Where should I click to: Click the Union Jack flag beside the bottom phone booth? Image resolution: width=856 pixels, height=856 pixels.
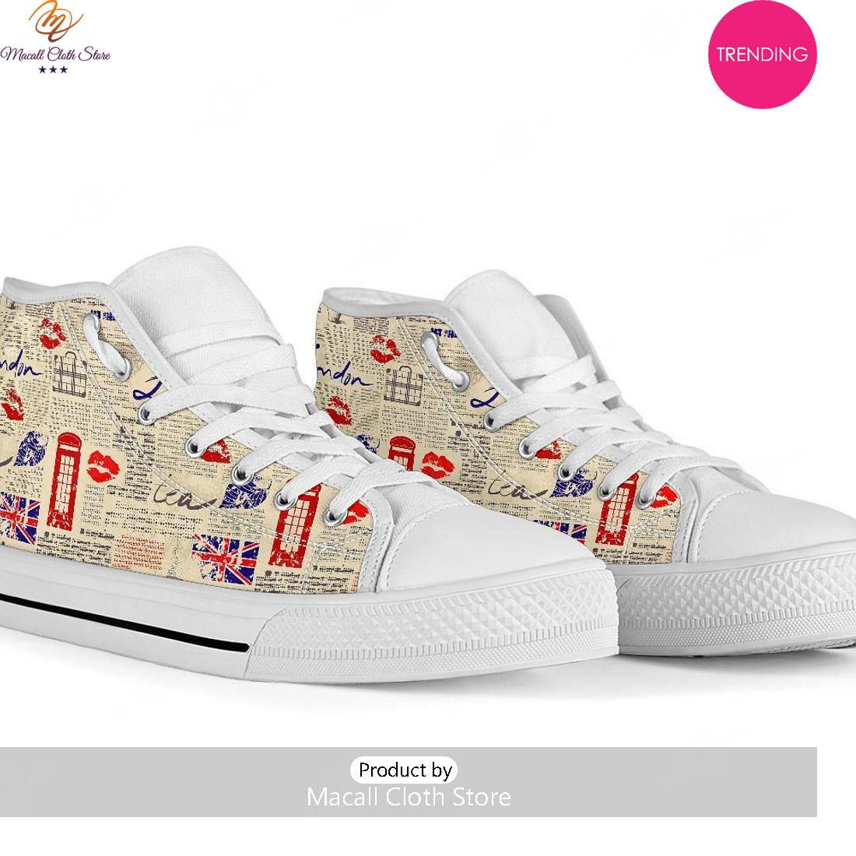point(225,559)
